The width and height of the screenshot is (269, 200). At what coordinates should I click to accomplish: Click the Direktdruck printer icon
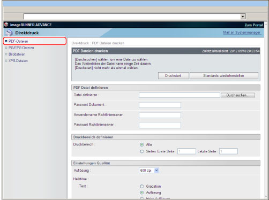9,33
